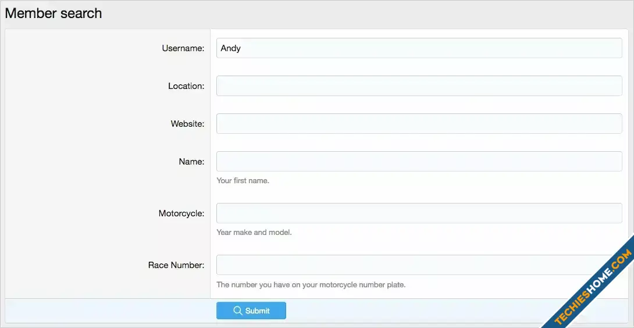Click the 'Name:' field label
This screenshot has height=328, width=634.
tap(191, 162)
